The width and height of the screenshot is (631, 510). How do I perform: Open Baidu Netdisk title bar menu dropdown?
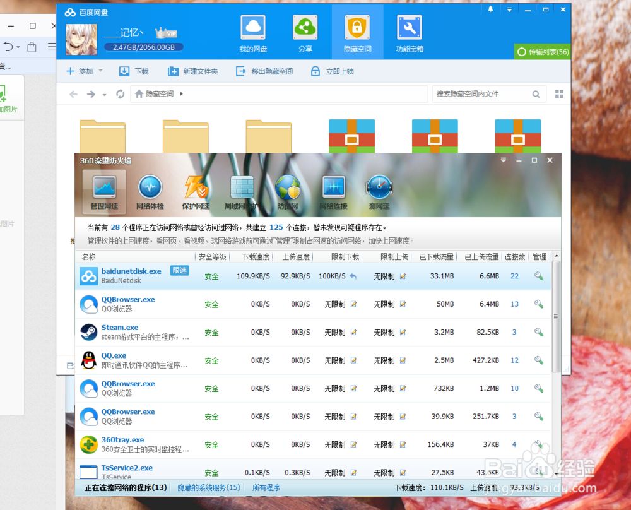click(x=509, y=9)
